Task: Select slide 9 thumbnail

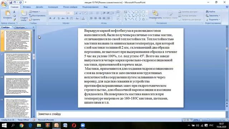Action: pyautogui.click(x=18, y=63)
